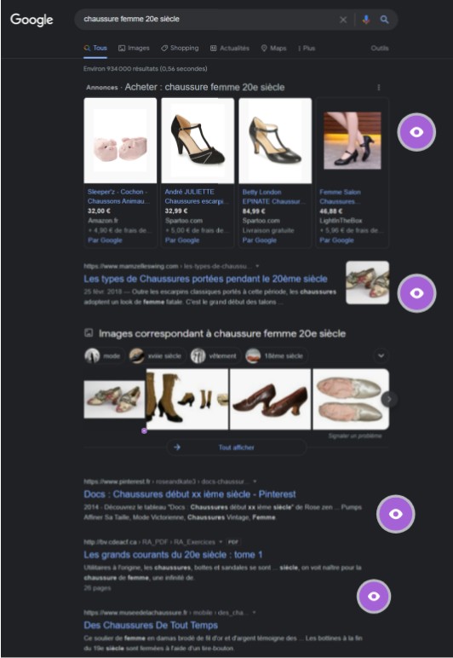Open Des Chaussures De Tout Temps link
This screenshot has height=658, width=453.
coord(151,626)
